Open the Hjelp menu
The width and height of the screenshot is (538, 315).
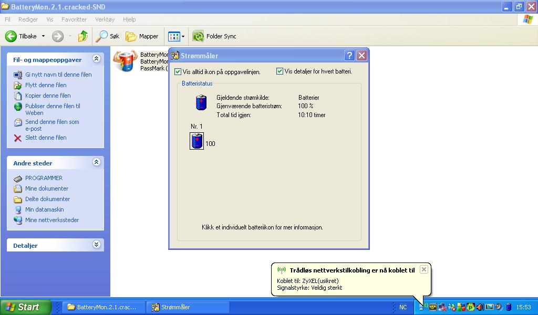tap(129, 19)
